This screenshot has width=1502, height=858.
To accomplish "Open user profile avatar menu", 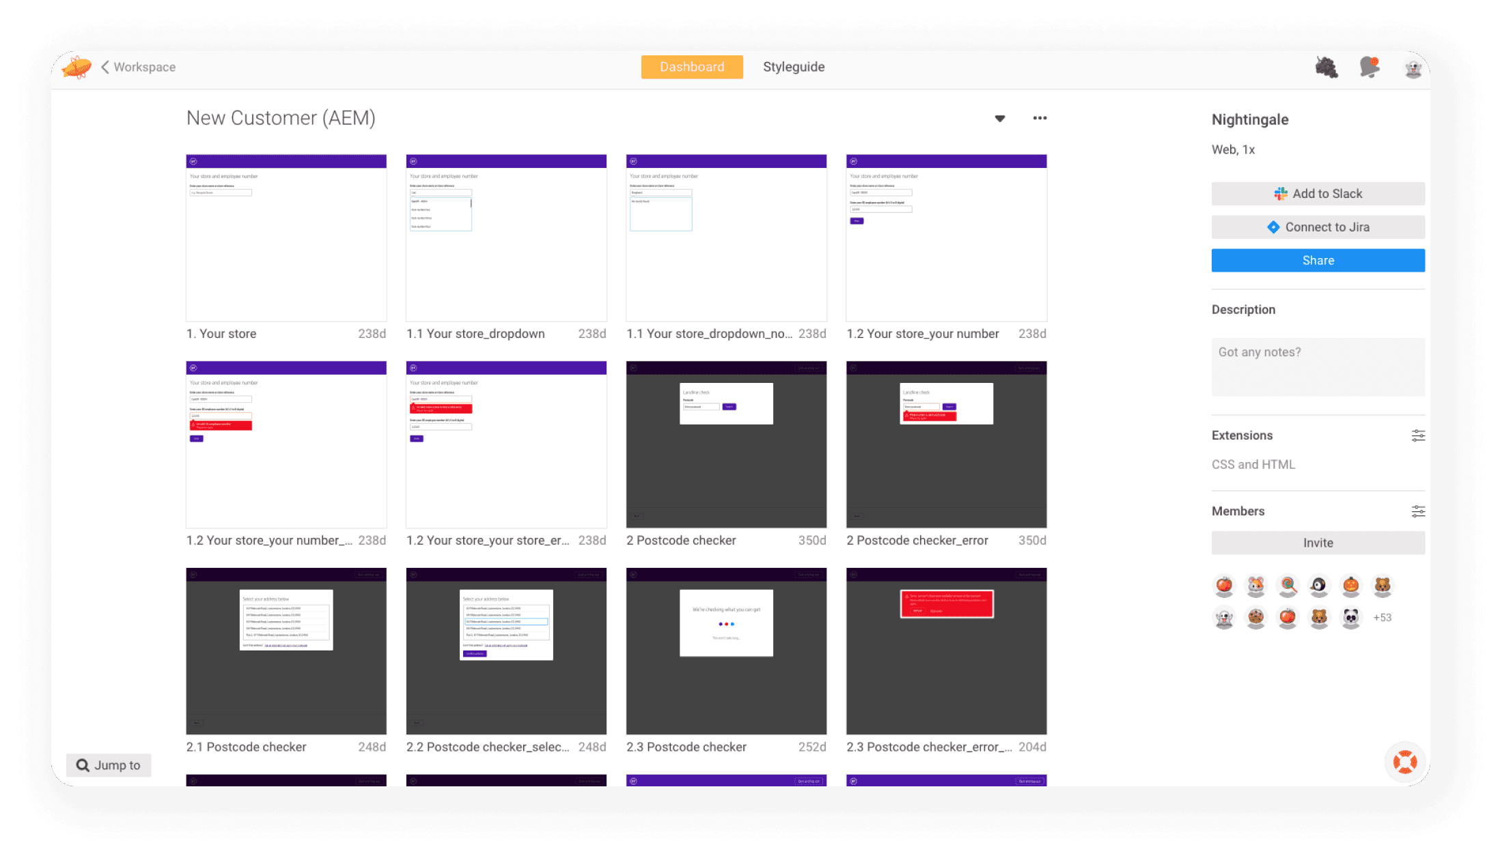I will [1413, 68].
